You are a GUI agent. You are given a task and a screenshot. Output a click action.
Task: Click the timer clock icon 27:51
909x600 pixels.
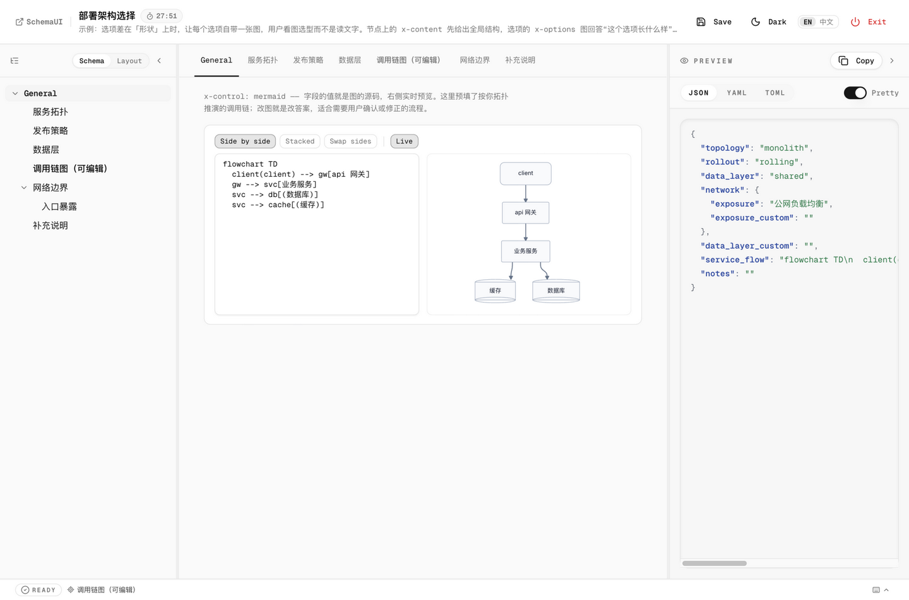(x=150, y=16)
